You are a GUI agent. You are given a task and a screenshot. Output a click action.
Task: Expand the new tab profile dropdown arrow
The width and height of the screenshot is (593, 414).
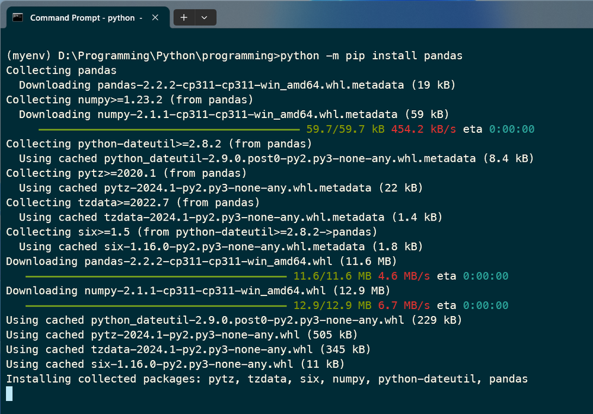[205, 17]
